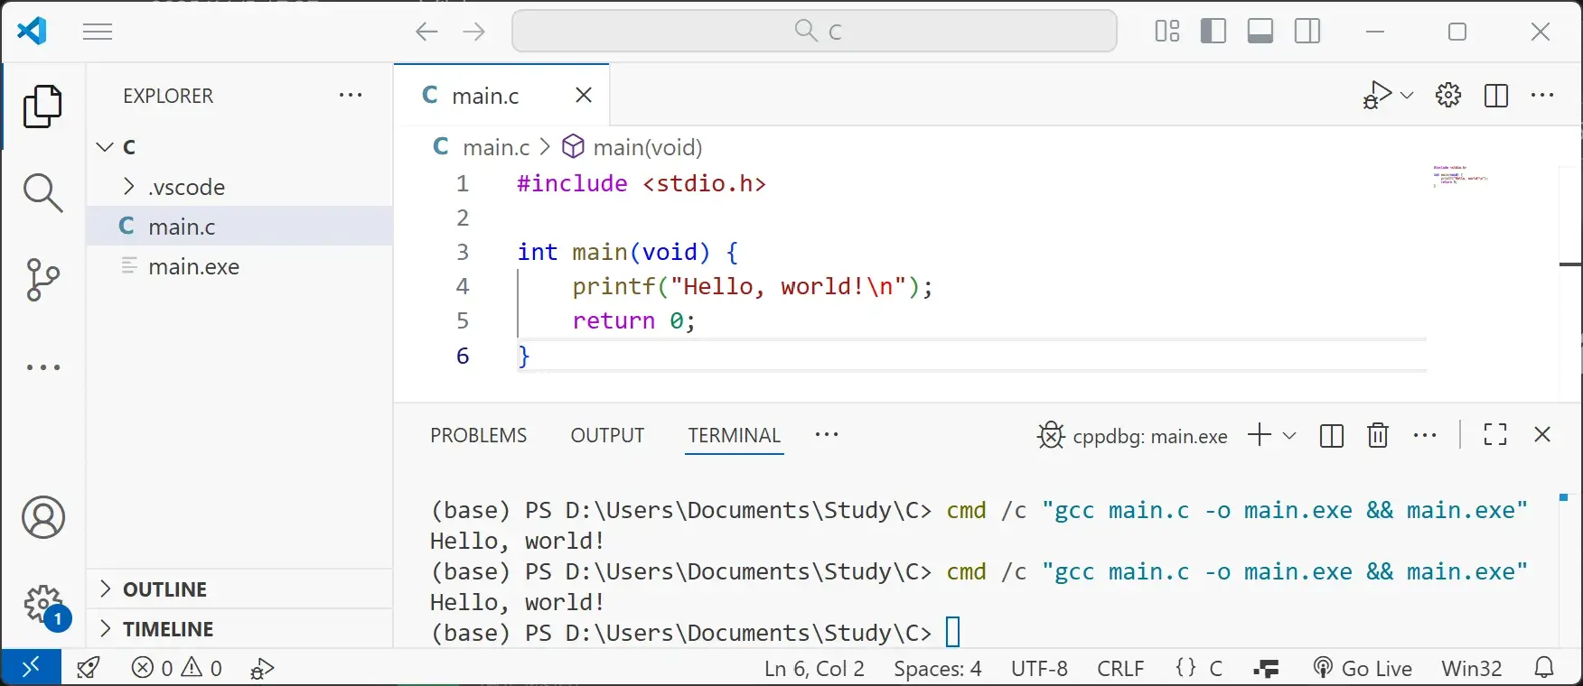Open the Source Control view
The width and height of the screenshot is (1583, 686).
tap(42, 280)
